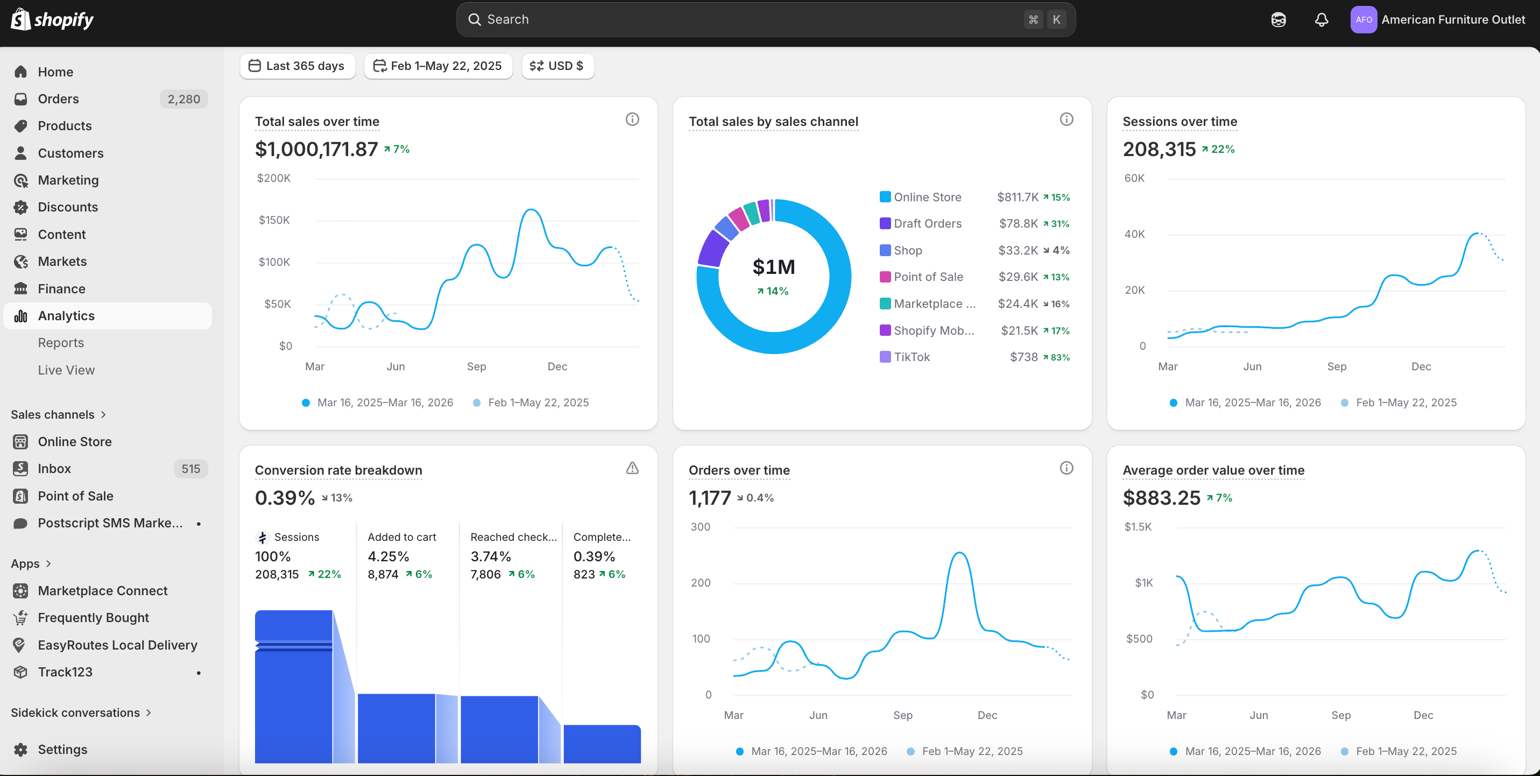The height and width of the screenshot is (776, 1540).
Task: Open the Marketplace Connect app icon
Action: coord(21,590)
